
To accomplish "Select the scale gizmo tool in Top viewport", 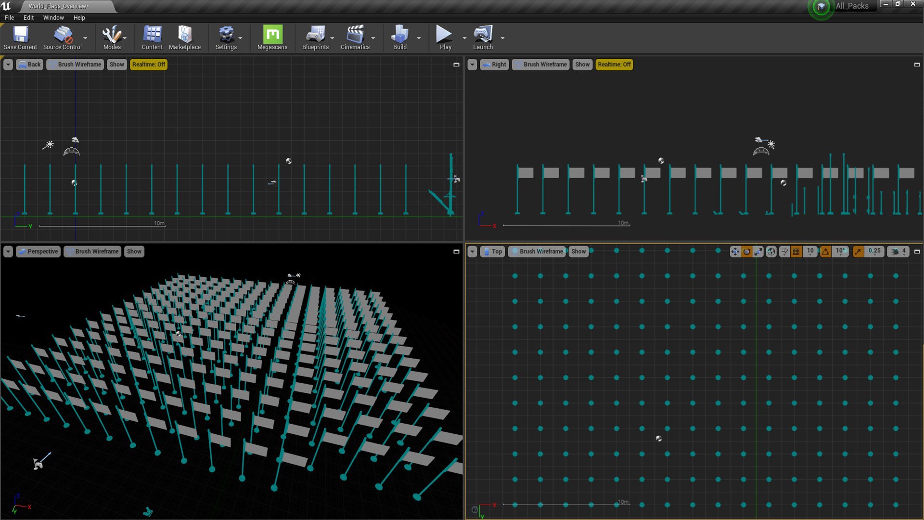I will click(758, 251).
